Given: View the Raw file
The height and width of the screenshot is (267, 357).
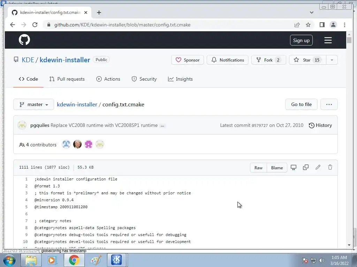Looking at the screenshot, I should click(x=258, y=168).
